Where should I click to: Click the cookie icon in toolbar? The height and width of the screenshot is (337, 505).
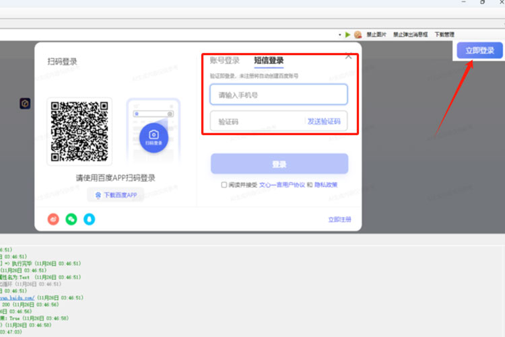[x=358, y=34]
